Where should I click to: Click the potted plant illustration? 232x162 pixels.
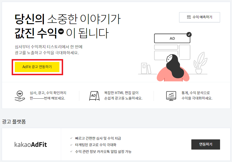200,63
